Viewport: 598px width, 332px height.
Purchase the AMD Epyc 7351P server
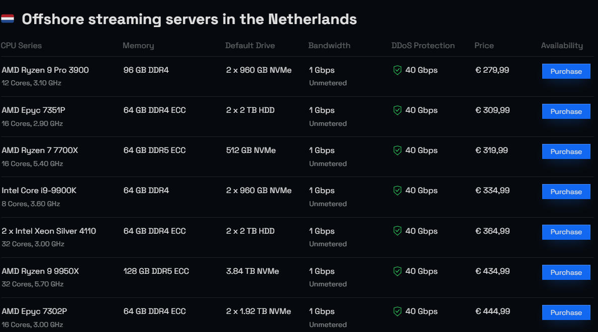(566, 111)
